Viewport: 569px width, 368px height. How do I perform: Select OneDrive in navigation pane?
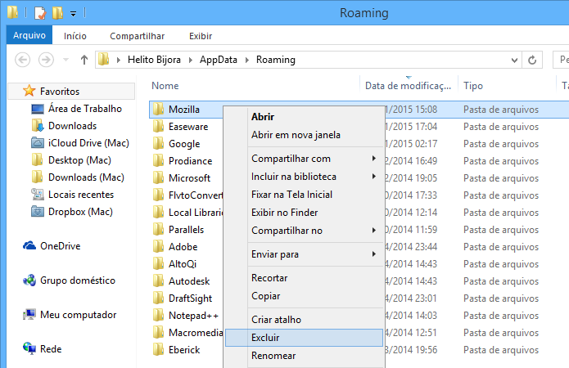(x=60, y=246)
